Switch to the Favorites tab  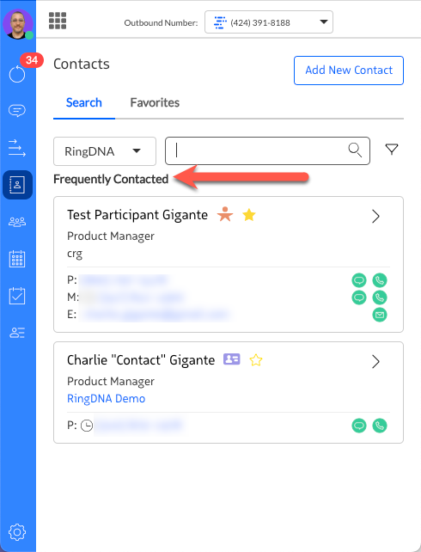(155, 102)
